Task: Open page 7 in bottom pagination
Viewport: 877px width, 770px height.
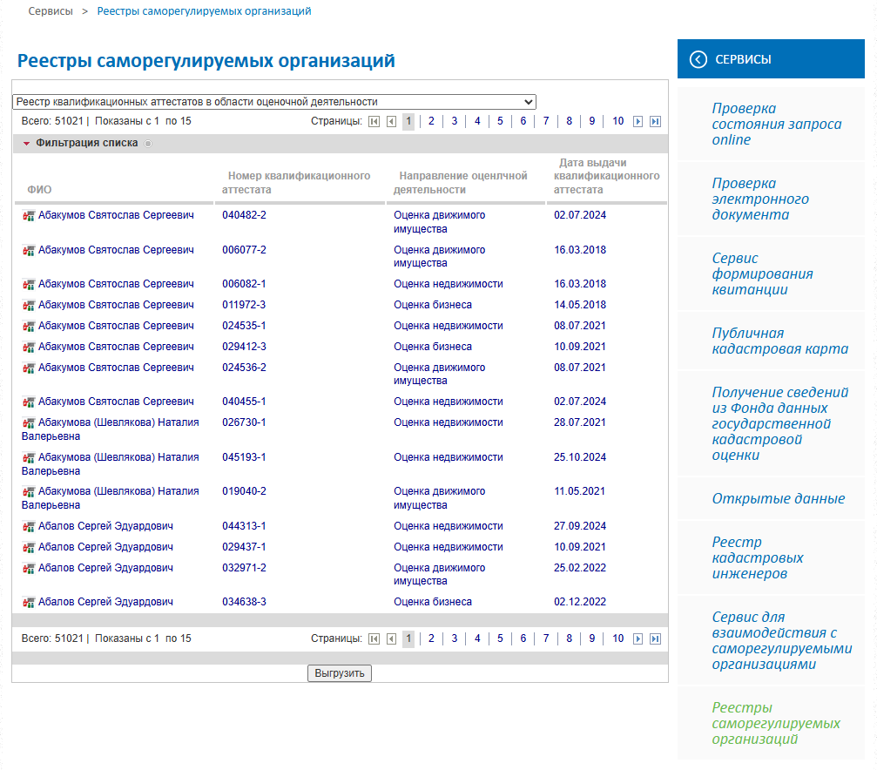Action: click(546, 638)
